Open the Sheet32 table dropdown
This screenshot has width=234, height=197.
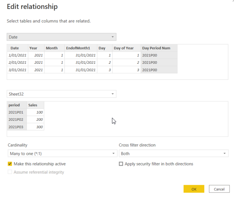click(62, 94)
